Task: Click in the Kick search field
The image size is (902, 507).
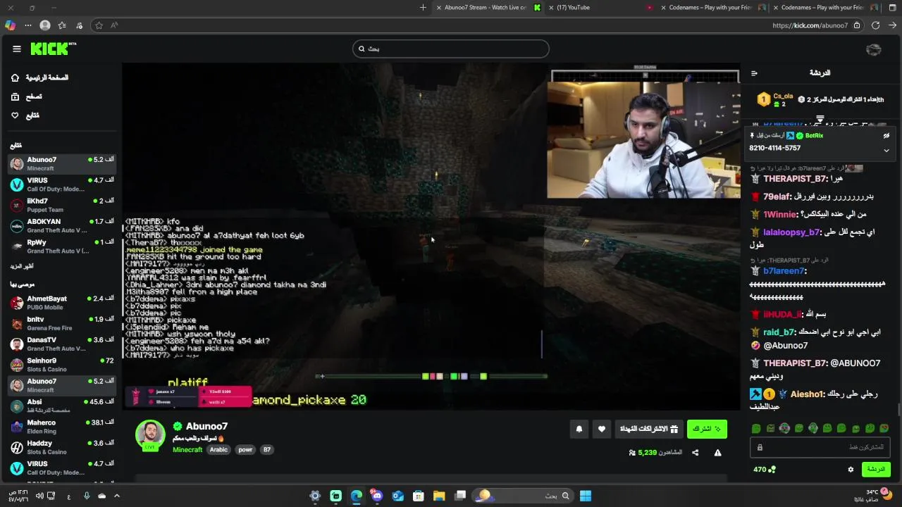Action: click(451, 49)
